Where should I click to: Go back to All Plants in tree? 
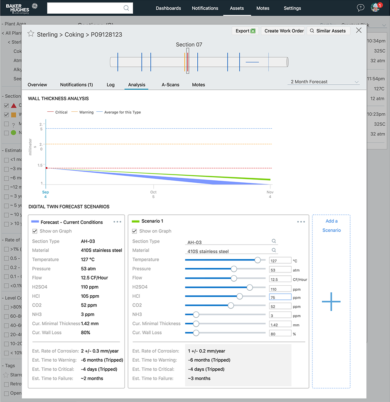click(12, 33)
